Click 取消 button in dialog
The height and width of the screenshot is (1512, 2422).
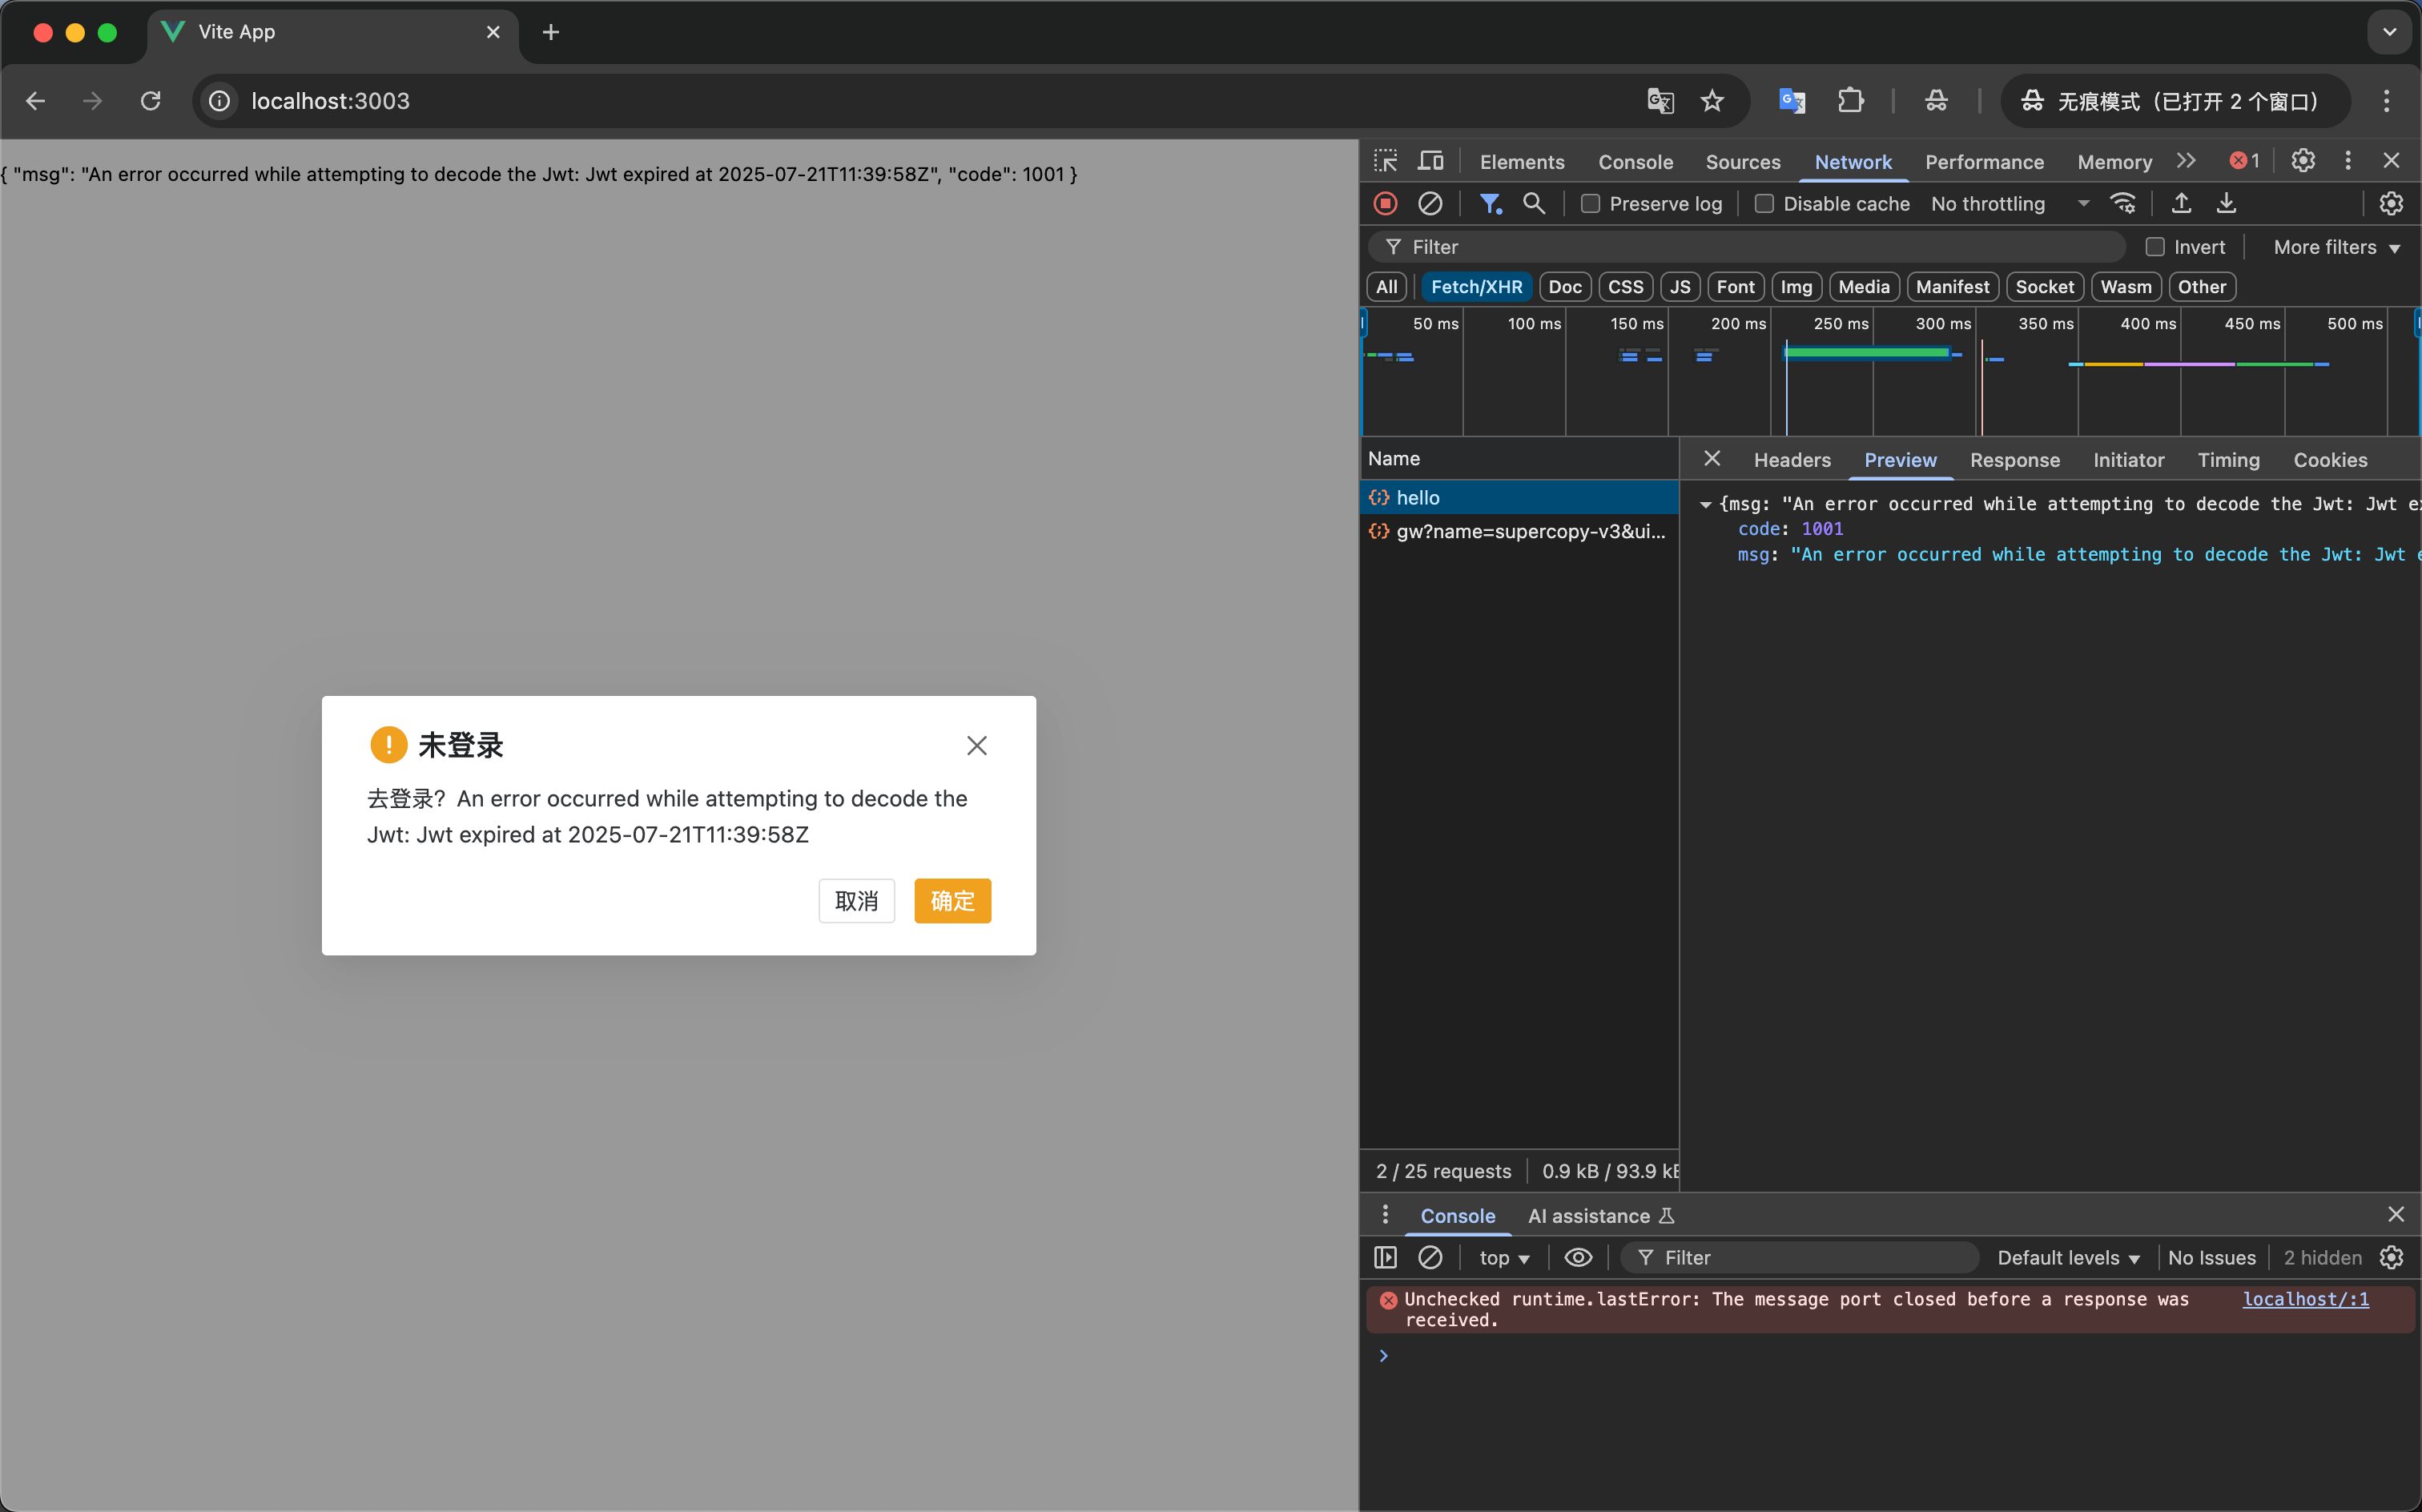point(856,901)
